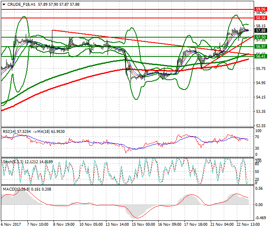Click the 58.15 price scale value
This screenshot has height=229, width=270.
click(261, 26)
